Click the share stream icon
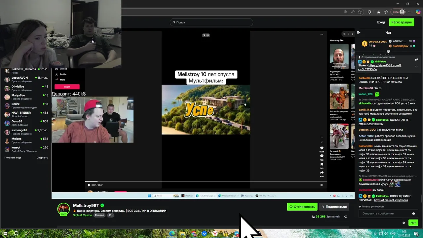 345,217
